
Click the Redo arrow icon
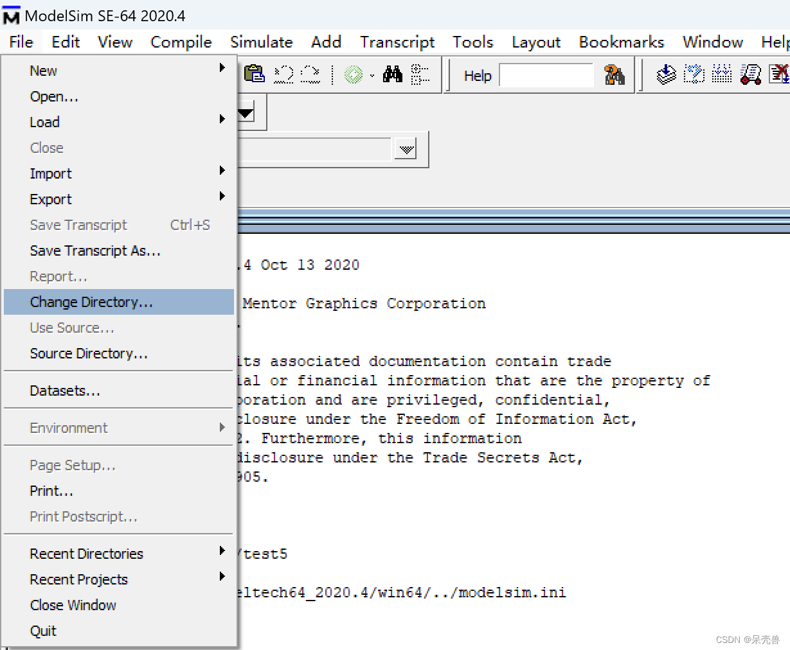coord(310,75)
